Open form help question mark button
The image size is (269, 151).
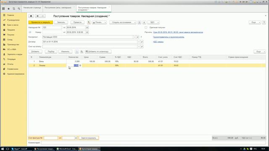264,22
